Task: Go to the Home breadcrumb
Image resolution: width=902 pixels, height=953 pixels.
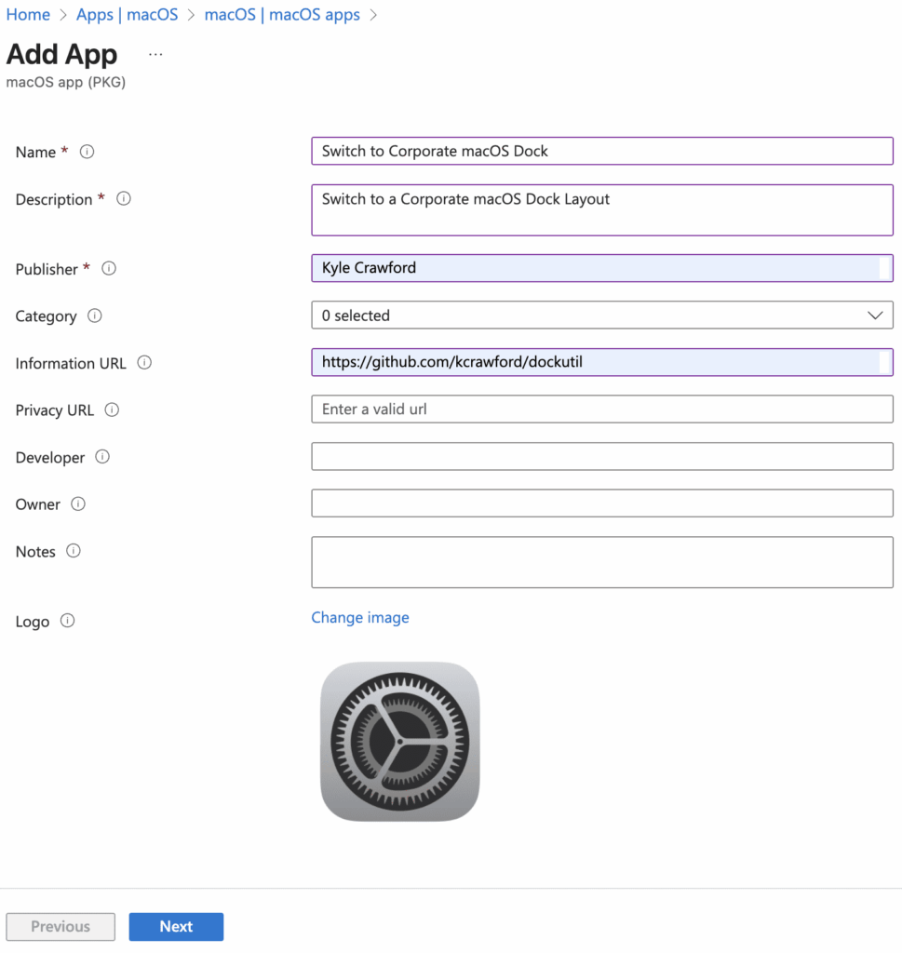Action: coord(28,15)
